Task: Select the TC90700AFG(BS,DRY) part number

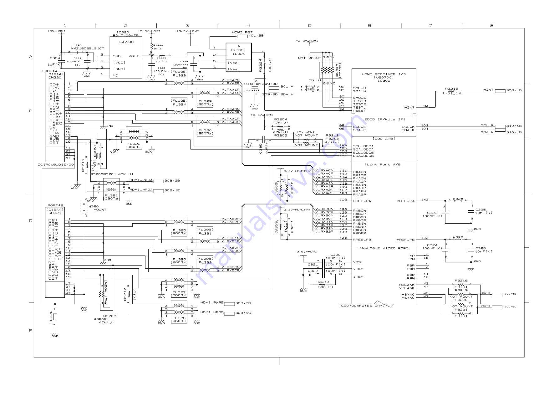Action: point(362,306)
